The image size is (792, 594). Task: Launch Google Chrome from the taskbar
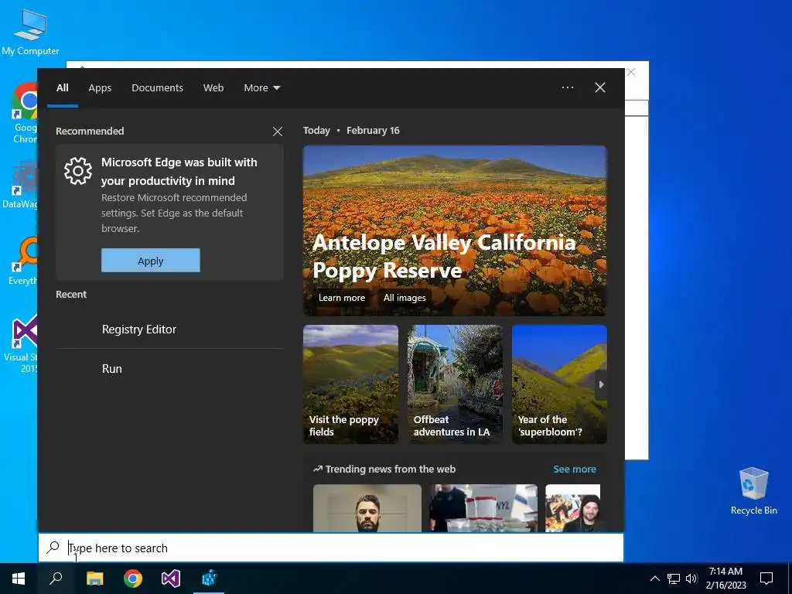(x=133, y=579)
